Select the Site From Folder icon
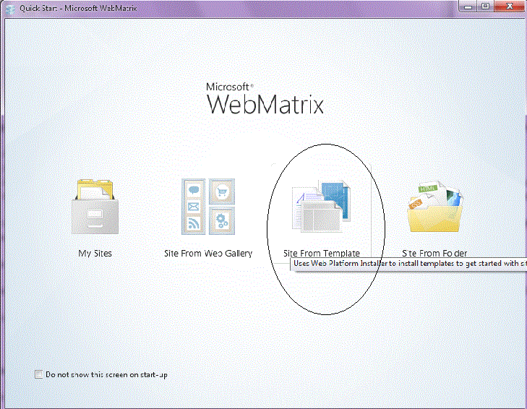 pyautogui.click(x=435, y=207)
